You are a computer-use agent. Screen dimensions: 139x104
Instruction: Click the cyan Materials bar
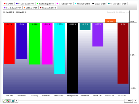[60, 48]
